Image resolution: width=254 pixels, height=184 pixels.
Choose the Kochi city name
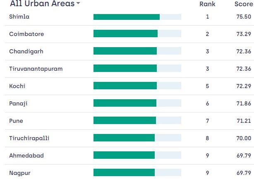coord(17,86)
